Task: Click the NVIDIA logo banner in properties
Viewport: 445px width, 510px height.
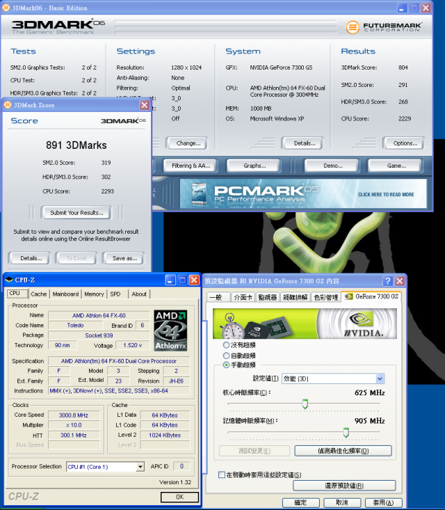Action: pos(305,324)
